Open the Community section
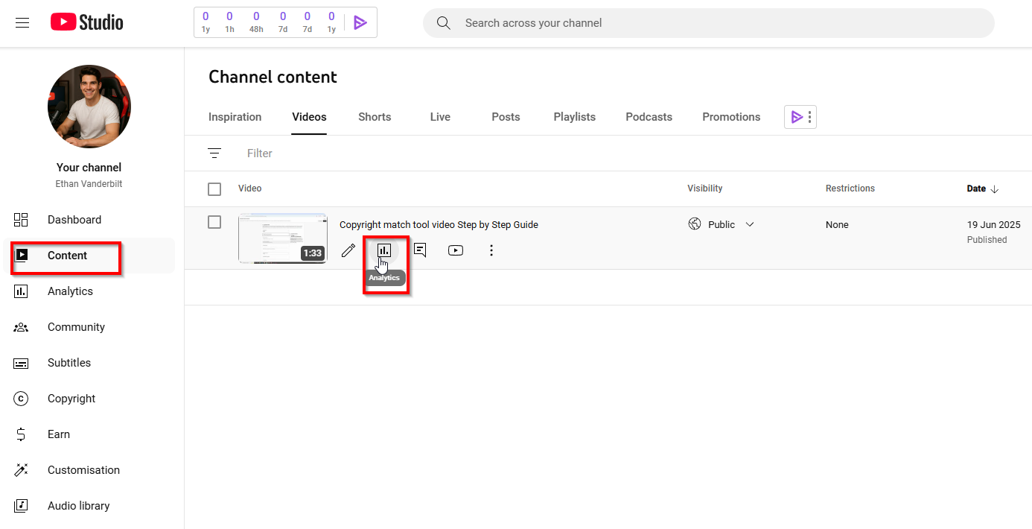 click(77, 326)
